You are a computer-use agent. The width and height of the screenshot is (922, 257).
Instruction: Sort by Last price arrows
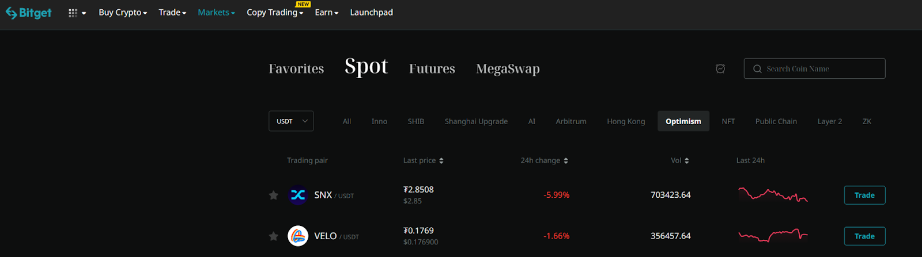(441, 161)
